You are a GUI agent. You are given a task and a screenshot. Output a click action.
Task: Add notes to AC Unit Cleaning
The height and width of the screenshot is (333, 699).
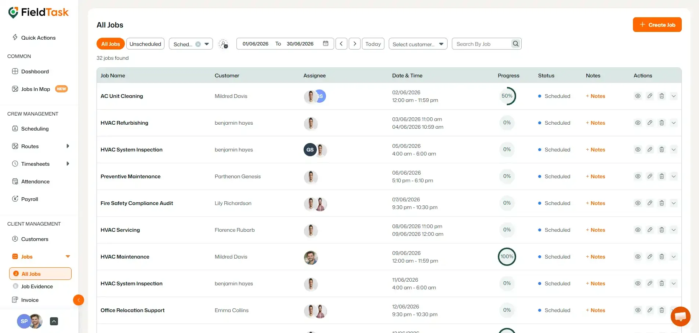(x=595, y=96)
